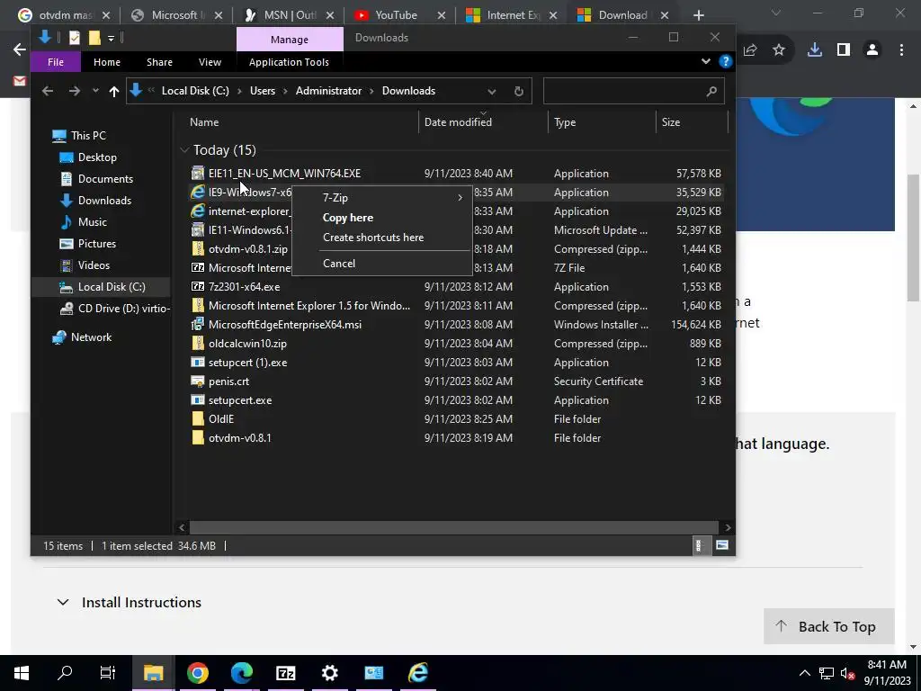This screenshot has width=921, height=691.
Task: Open recent locations dropdown arrow
Action: pyautogui.click(x=95, y=91)
